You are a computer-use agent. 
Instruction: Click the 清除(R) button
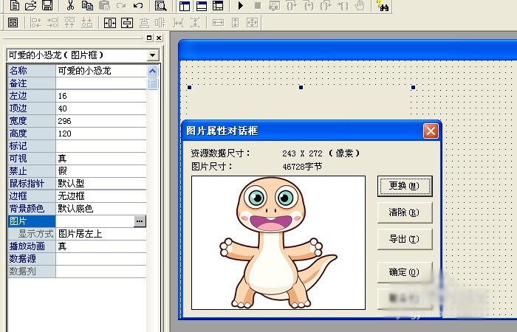pos(404,212)
